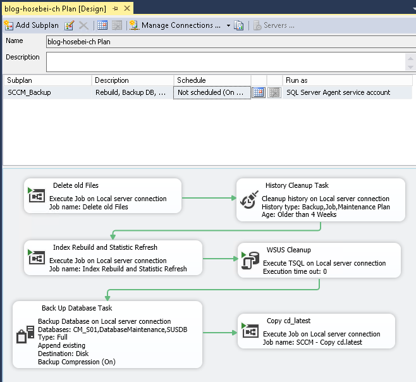This screenshot has width=416, height=382.
Task: Expand the Manage Connections dropdown arrow
Action: pyautogui.click(x=228, y=26)
